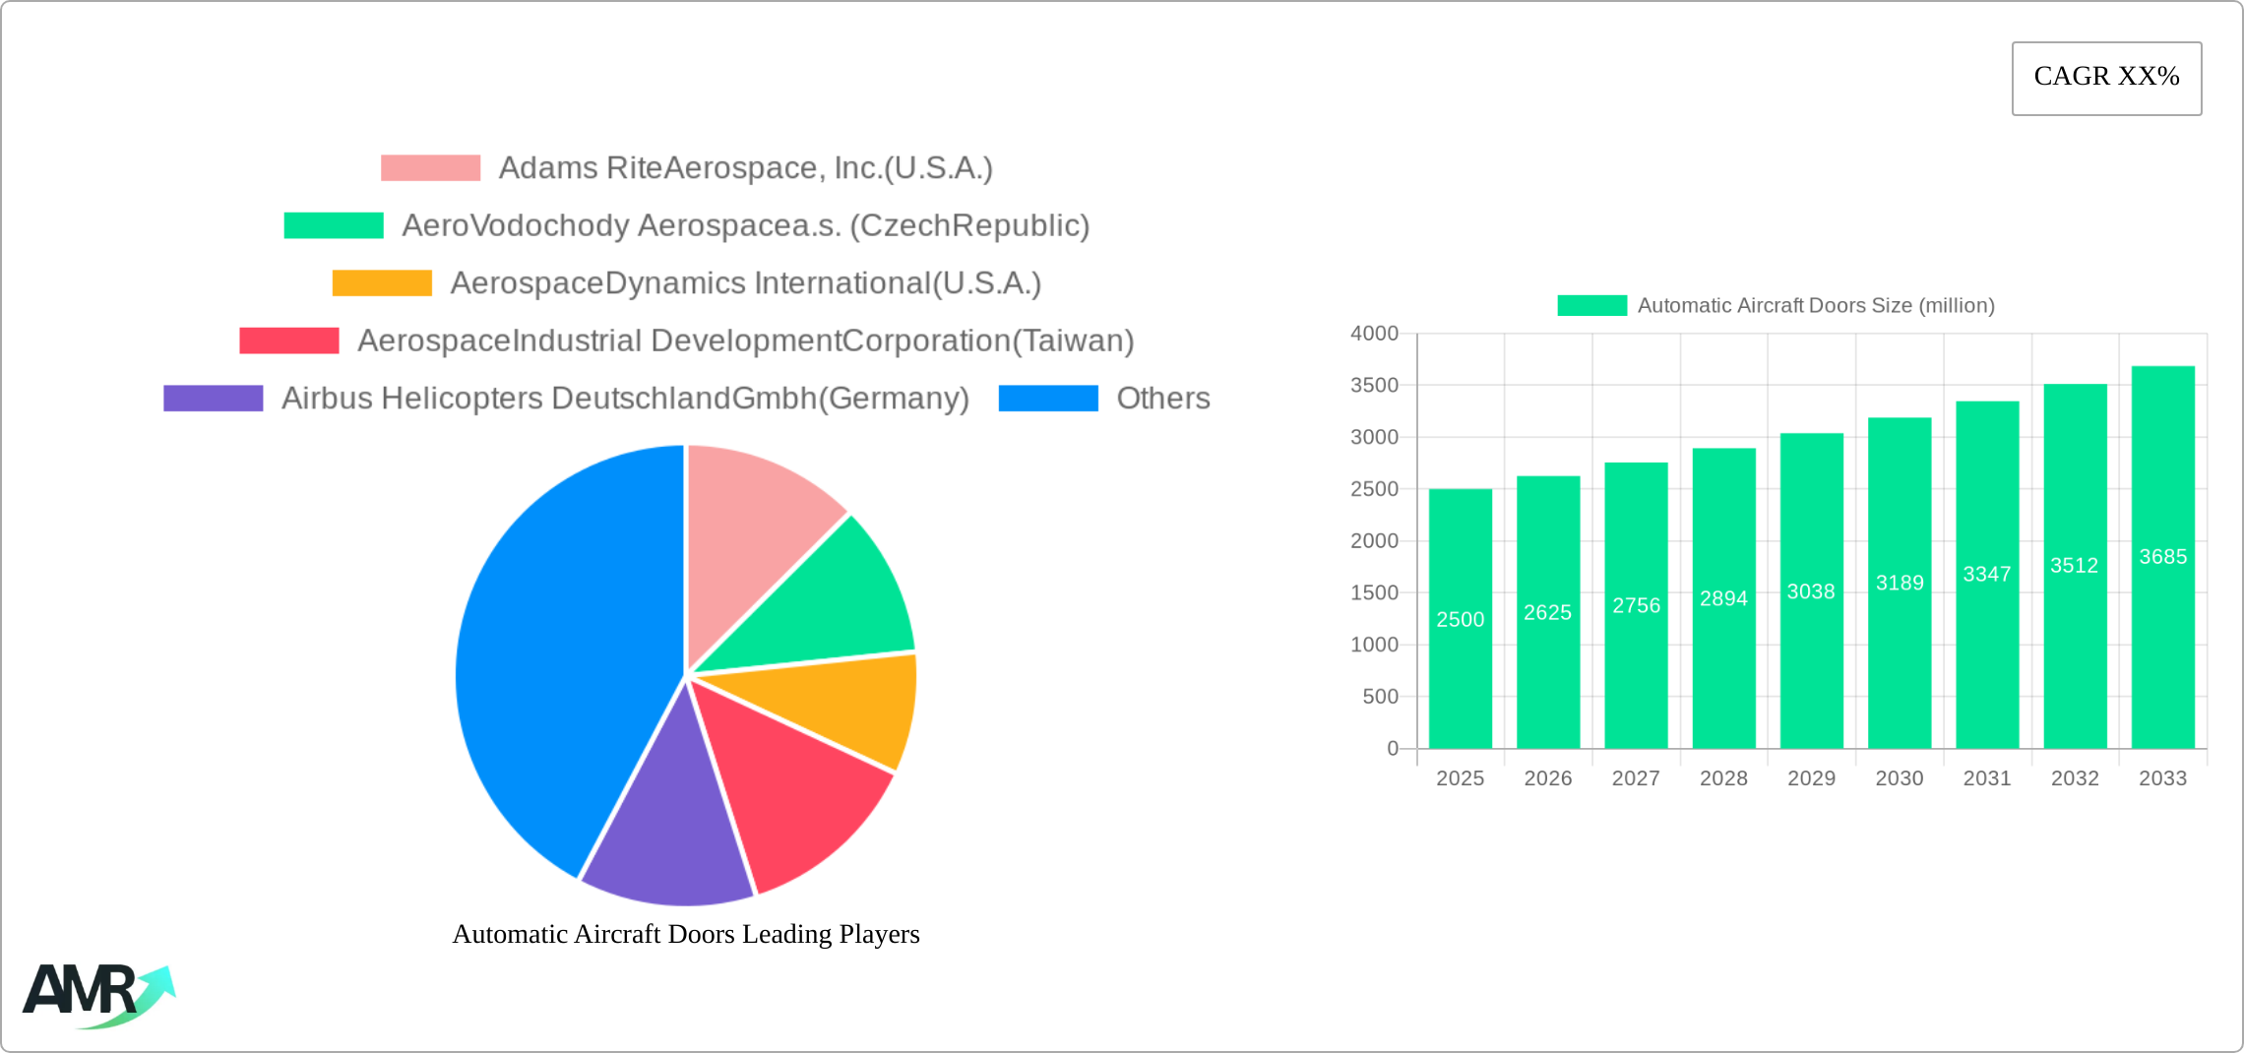Toggle AerospaceIndustrial Development red legend swatch

(x=289, y=341)
